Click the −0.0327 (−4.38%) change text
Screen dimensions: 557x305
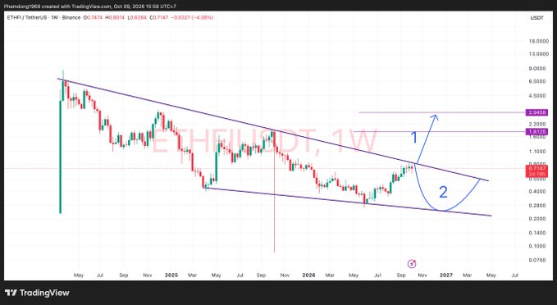pos(193,17)
